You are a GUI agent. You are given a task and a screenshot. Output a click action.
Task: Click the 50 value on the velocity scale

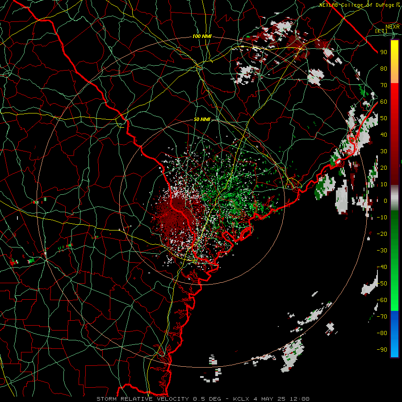tap(384, 118)
